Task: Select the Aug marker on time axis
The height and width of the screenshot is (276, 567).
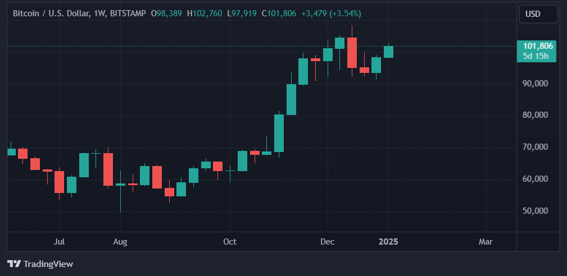Action: coord(120,242)
